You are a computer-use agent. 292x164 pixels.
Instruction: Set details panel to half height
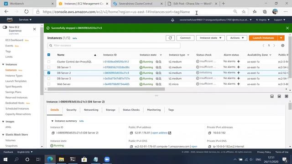279,96
